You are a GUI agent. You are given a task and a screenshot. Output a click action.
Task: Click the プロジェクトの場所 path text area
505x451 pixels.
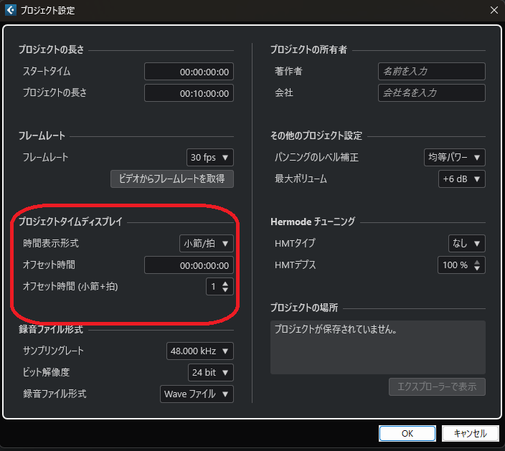click(x=378, y=347)
